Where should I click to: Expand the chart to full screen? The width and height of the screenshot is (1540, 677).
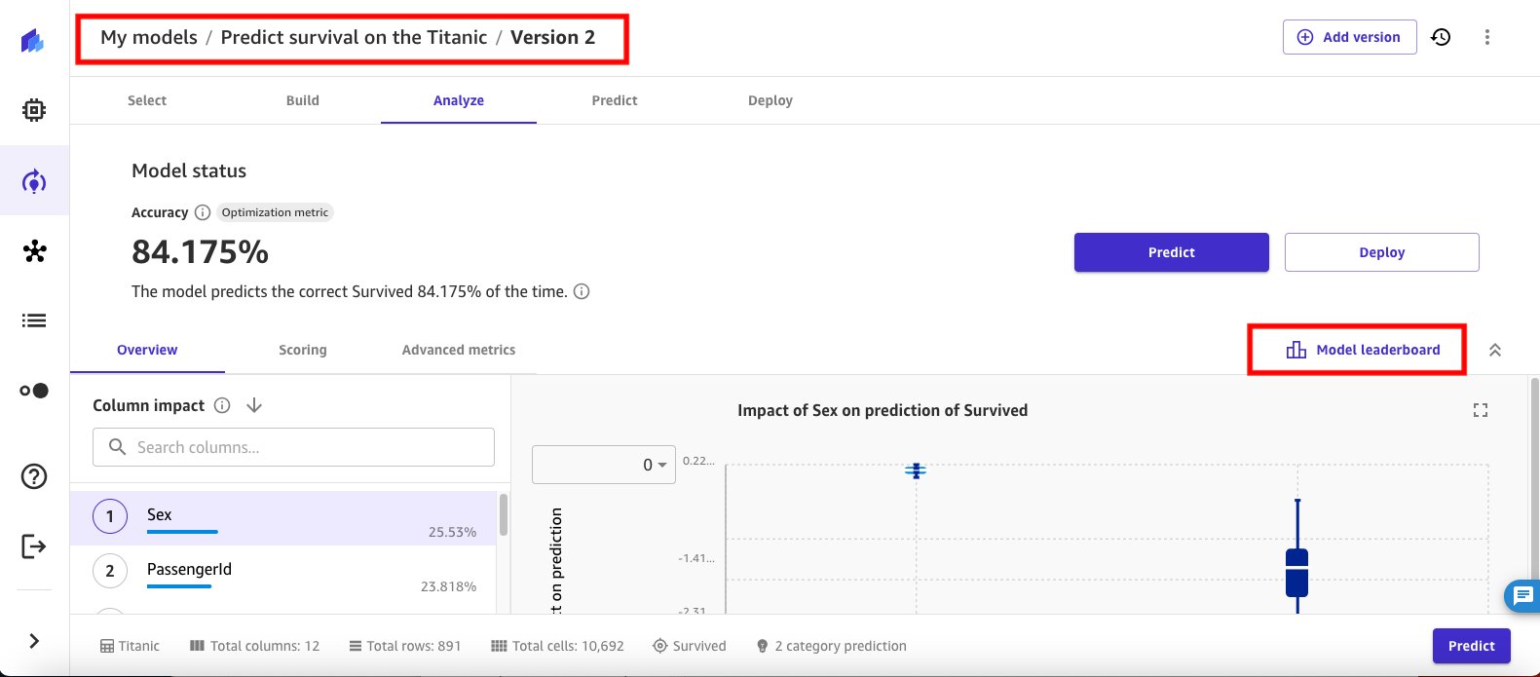[1481, 410]
